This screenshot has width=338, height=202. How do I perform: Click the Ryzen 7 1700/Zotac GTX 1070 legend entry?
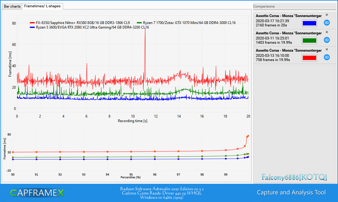point(186,23)
